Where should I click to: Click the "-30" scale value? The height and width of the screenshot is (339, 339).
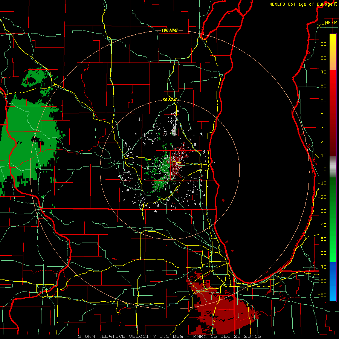[322, 211]
